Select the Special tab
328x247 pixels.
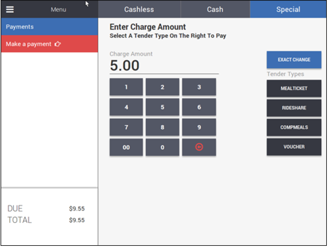pos(288,9)
